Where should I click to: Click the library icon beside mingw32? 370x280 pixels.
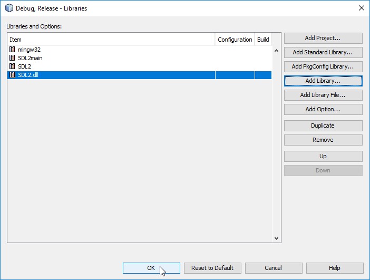pos(12,50)
